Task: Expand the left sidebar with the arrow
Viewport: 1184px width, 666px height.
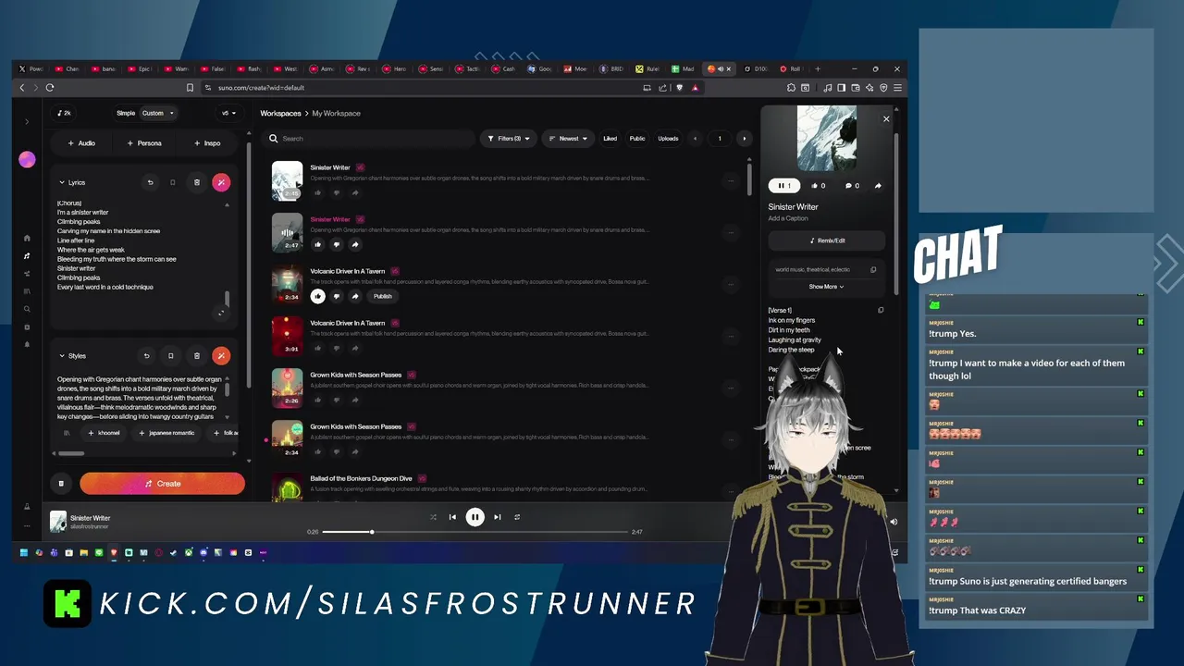Action: click(27, 121)
